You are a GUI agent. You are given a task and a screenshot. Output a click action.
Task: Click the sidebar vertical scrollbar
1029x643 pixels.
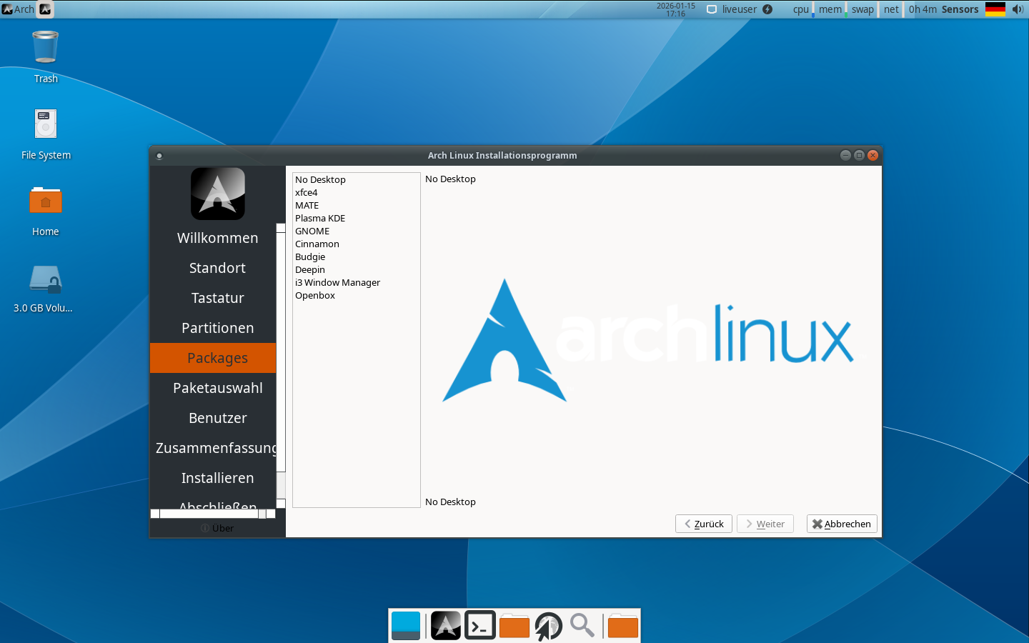281,357
